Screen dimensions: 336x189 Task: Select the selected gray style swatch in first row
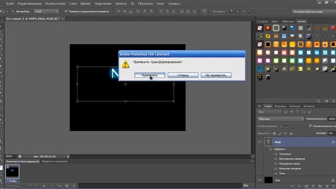(276, 28)
